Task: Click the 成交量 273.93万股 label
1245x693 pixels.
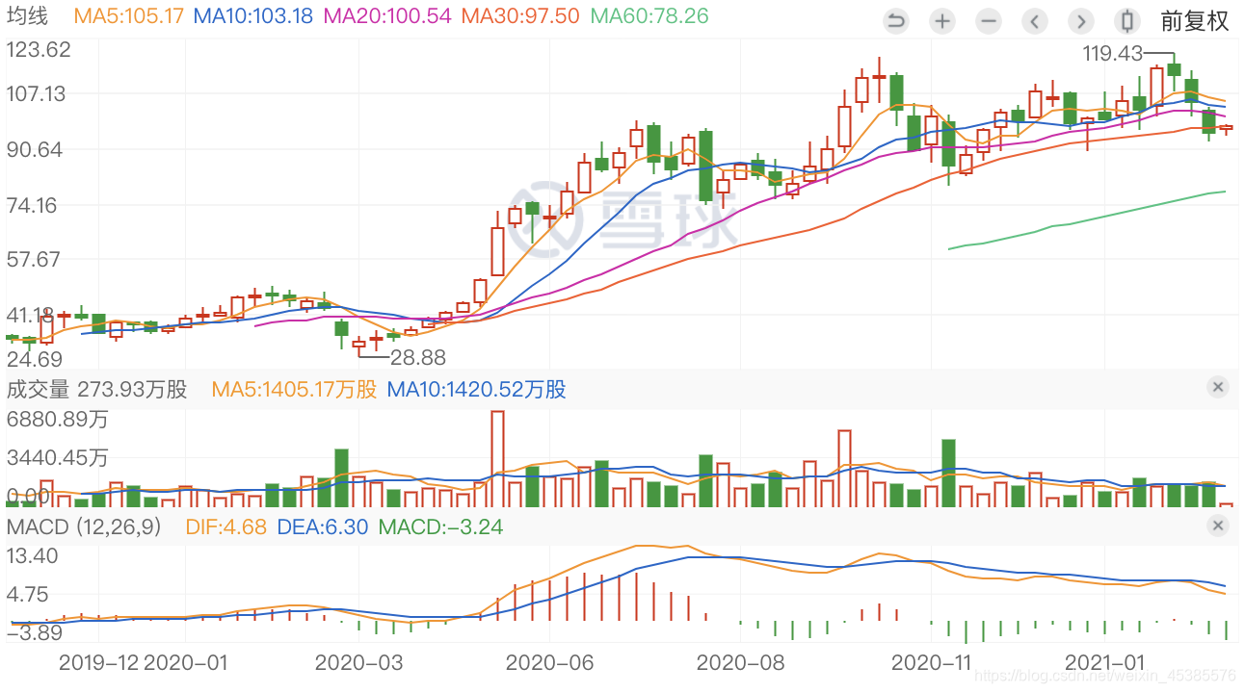Action: (96, 389)
